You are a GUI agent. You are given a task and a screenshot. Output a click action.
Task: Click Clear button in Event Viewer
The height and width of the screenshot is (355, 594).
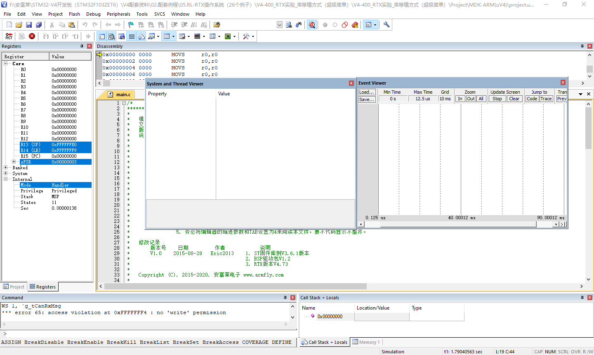point(514,99)
